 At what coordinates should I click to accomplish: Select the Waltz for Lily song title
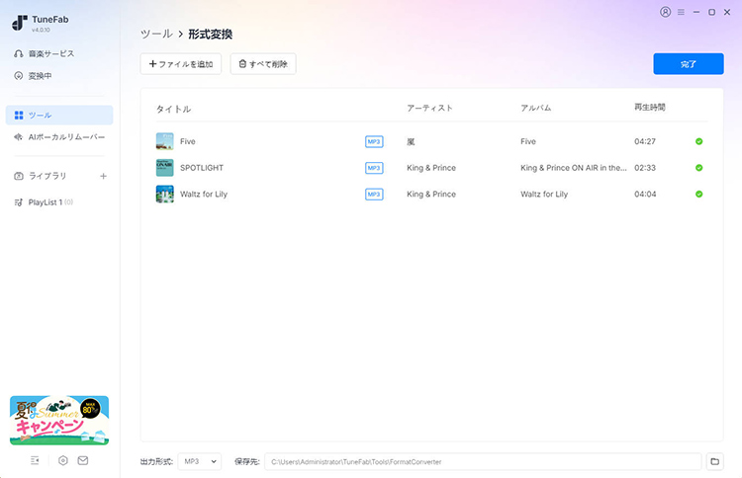tap(204, 195)
